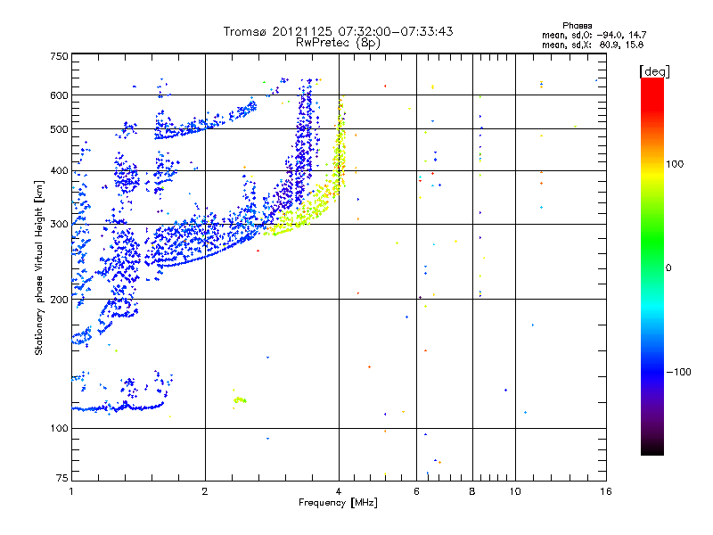This screenshot has height=535, width=713.
Task: Click the yellow X-mode trace rising at 4 MHz
Action: point(340,145)
